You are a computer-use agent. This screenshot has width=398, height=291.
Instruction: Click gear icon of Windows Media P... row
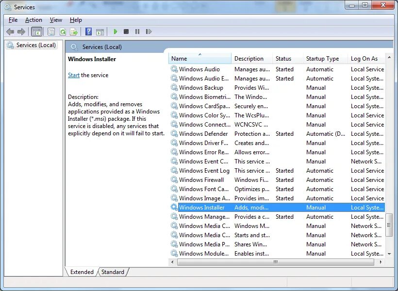(174, 244)
